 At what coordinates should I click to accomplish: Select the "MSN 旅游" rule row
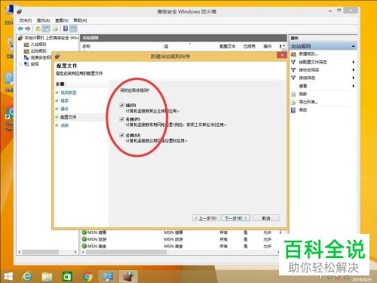point(181,239)
